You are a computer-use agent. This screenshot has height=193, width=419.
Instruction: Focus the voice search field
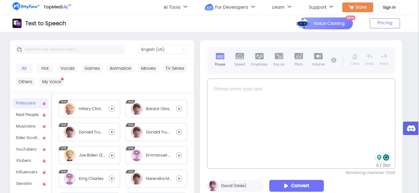click(x=70, y=49)
